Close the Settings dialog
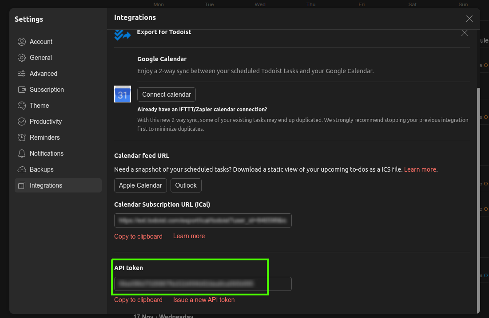The width and height of the screenshot is (489, 318). [x=469, y=19]
